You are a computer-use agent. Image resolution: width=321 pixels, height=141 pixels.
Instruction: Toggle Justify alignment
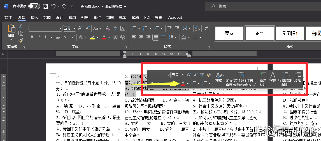click(156, 37)
